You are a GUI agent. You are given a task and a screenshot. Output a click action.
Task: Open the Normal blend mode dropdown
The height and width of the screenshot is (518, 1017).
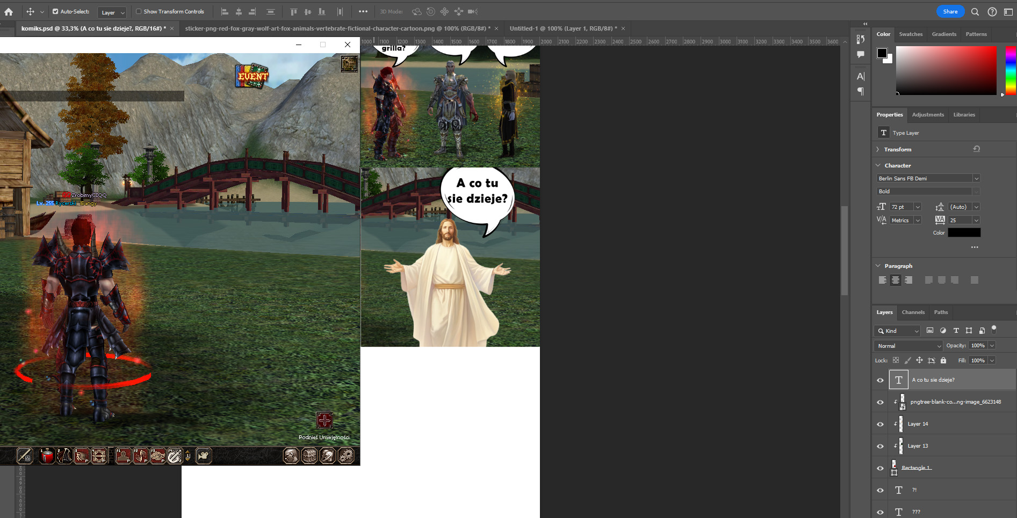click(908, 346)
